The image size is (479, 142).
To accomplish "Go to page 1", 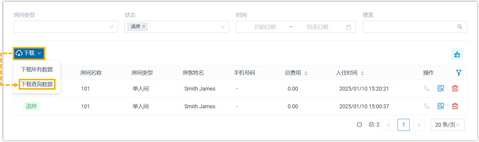I will (x=404, y=125).
